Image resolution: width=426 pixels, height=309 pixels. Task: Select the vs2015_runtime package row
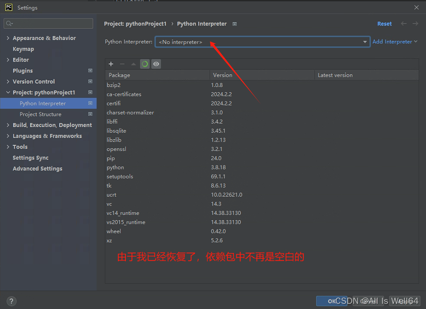(x=262, y=222)
